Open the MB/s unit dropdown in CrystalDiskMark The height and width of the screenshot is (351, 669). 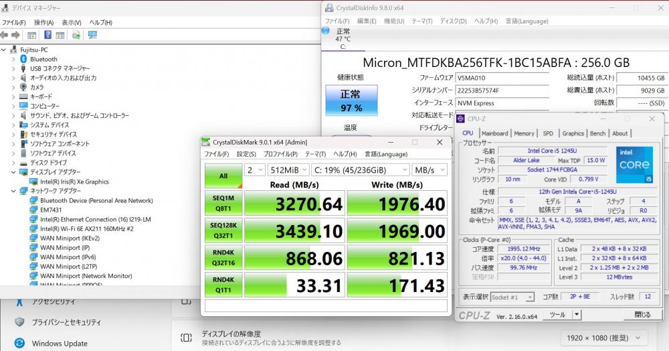click(429, 170)
